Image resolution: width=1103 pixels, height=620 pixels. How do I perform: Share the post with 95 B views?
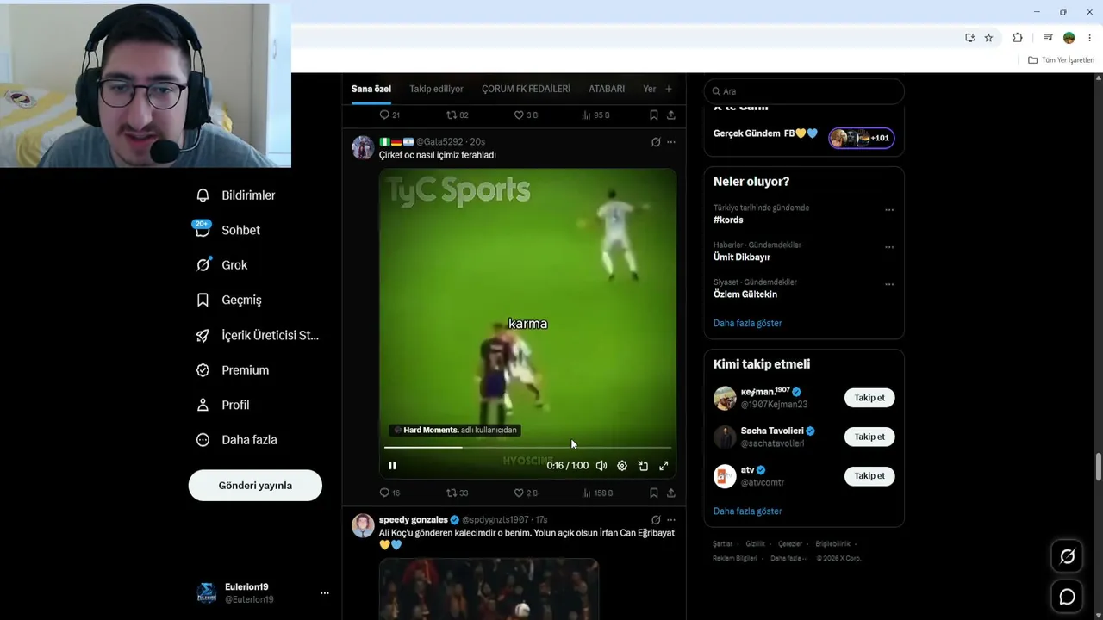point(671,115)
